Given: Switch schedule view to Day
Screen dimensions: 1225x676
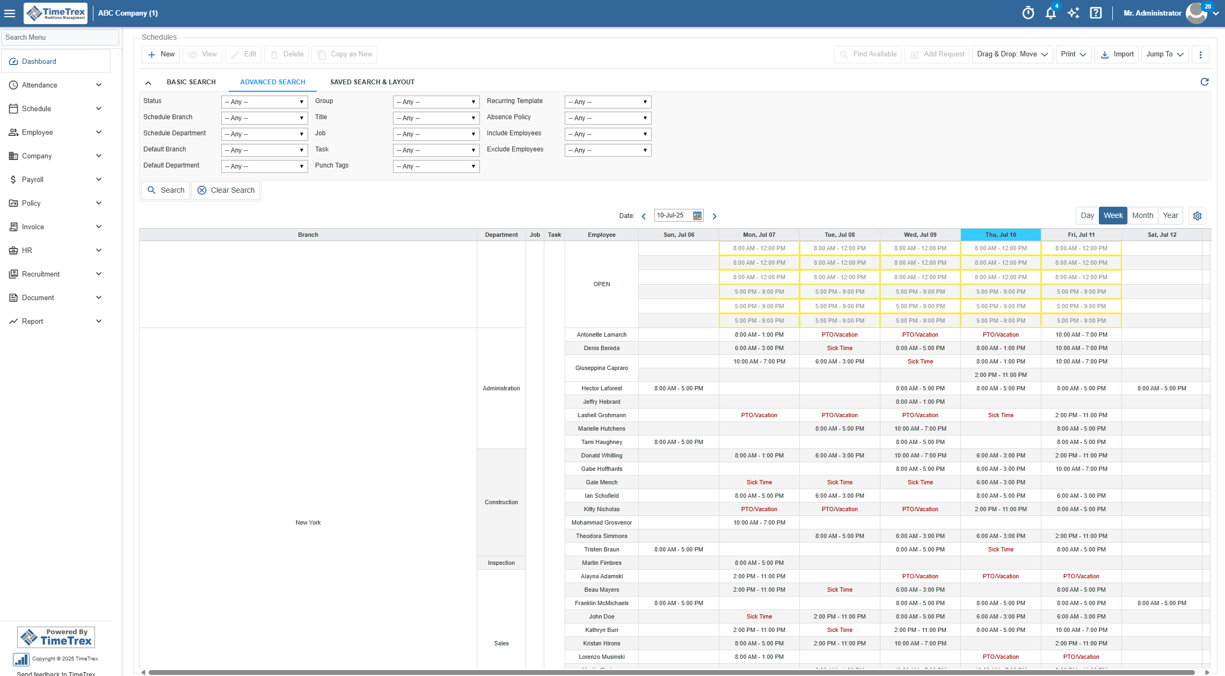Looking at the screenshot, I should [x=1087, y=215].
